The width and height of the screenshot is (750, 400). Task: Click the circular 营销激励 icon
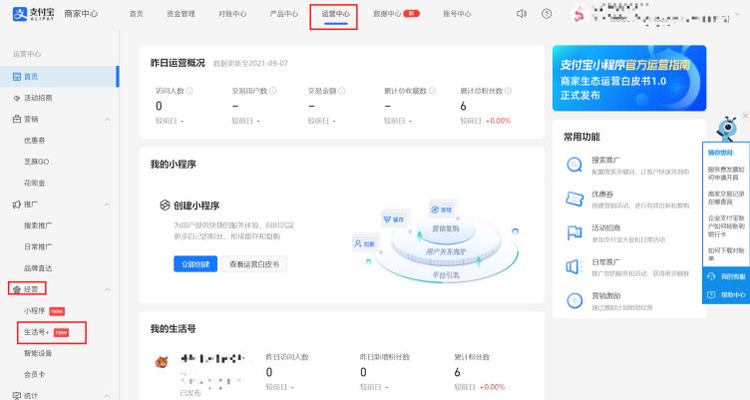click(x=574, y=300)
